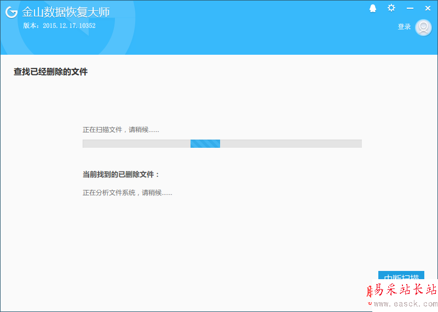
Task: Open settings via the gear icon
Action: pyautogui.click(x=391, y=8)
